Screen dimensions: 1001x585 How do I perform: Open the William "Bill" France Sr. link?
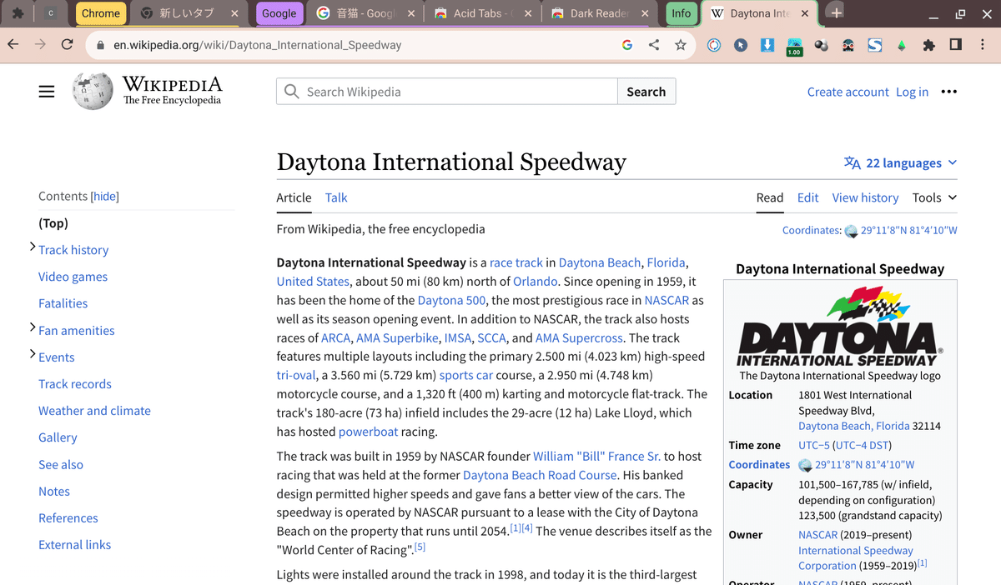pyautogui.click(x=596, y=456)
